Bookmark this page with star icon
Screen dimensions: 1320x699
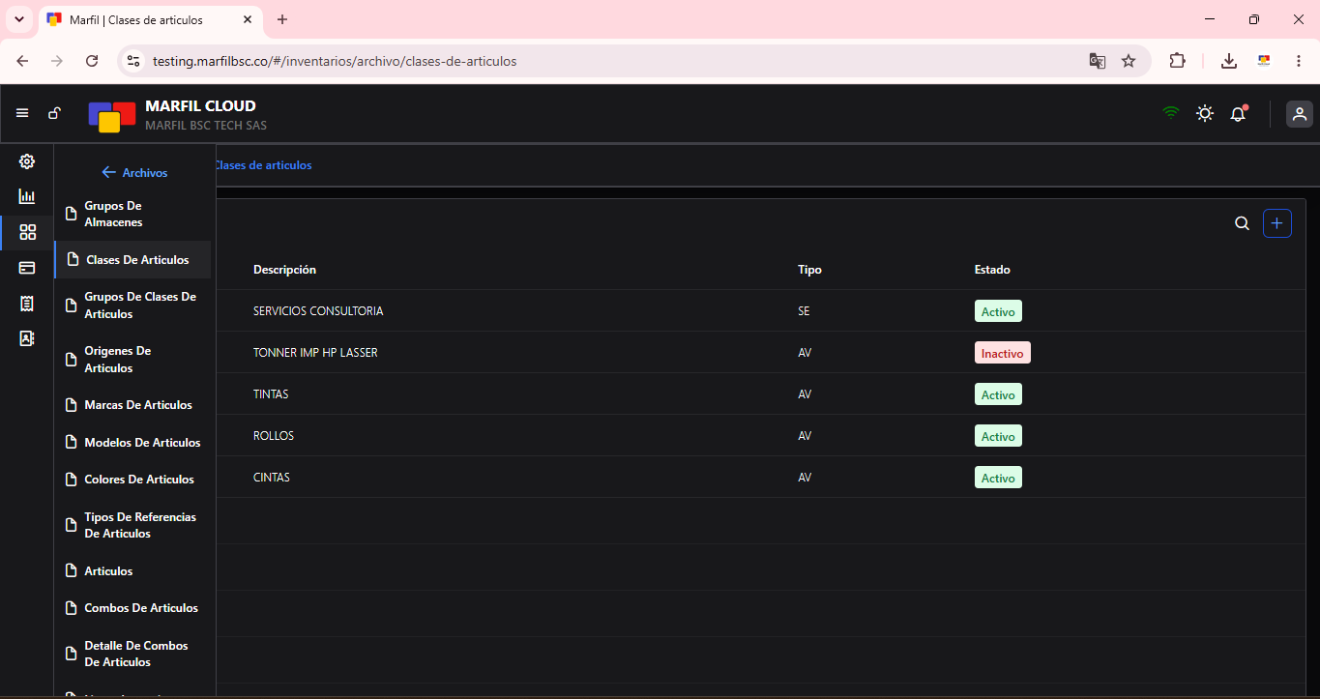click(x=1129, y=61)
